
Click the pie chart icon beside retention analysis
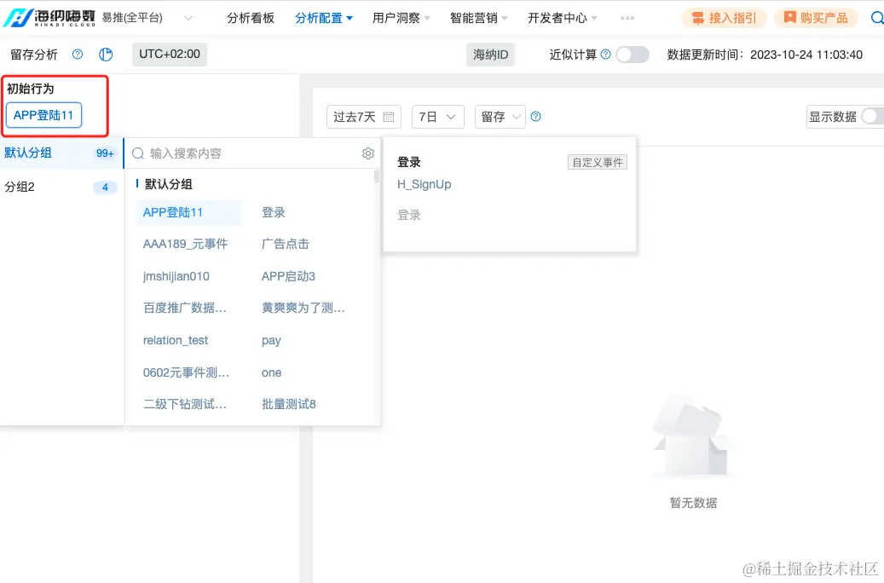pos(106,55)
